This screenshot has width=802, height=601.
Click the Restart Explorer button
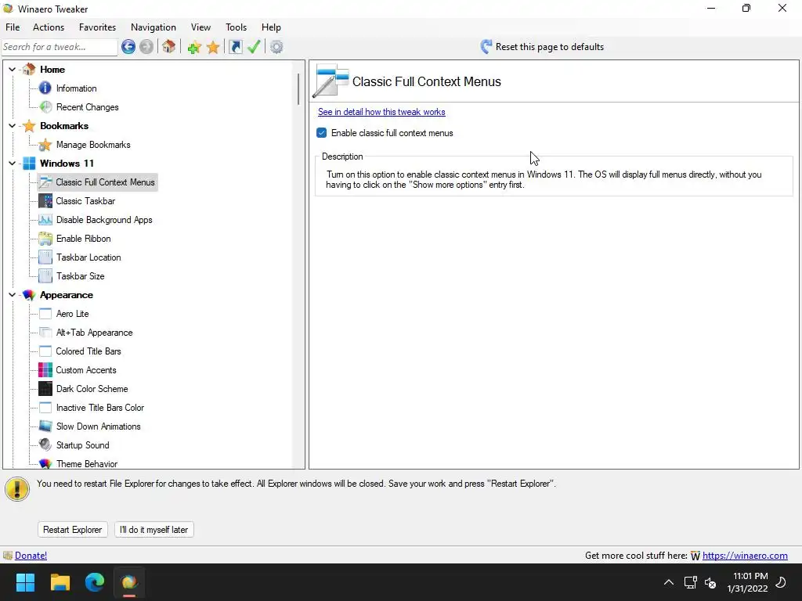(x=73, y=530)
